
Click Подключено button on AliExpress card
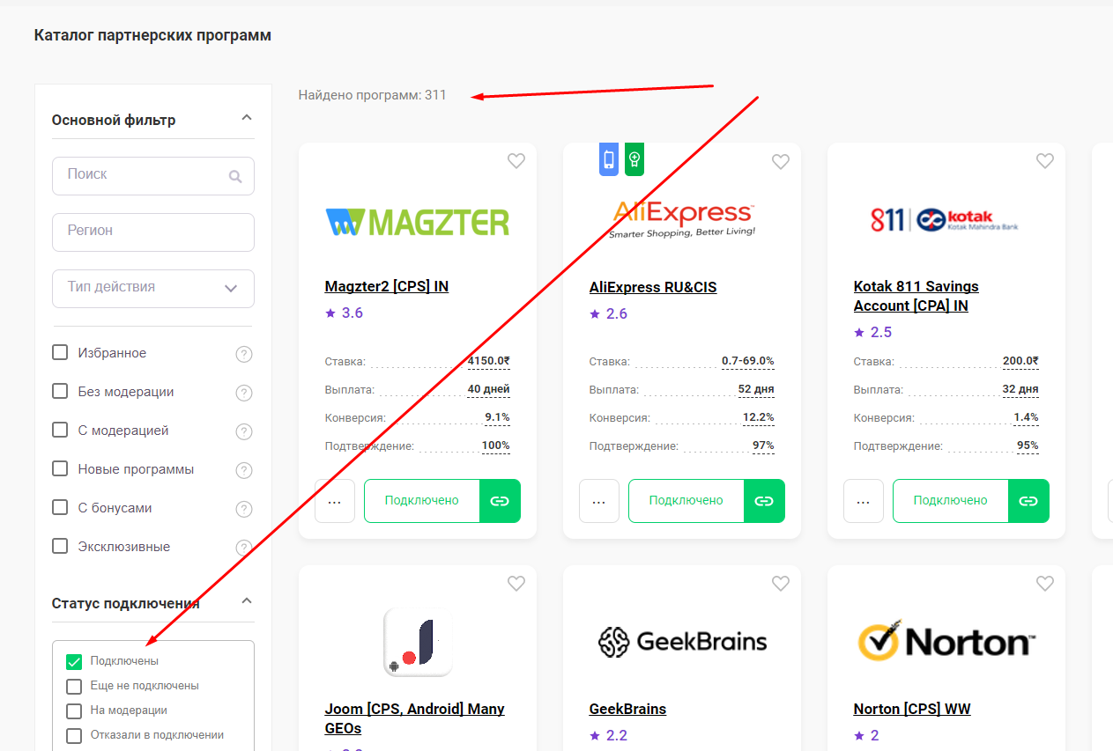pyautogui.click(x=686, y=501)
